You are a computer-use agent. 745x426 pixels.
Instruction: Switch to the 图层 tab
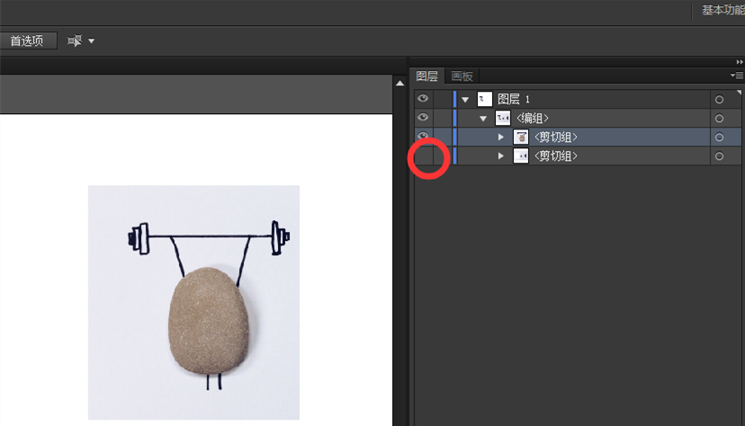click(427, 76)
